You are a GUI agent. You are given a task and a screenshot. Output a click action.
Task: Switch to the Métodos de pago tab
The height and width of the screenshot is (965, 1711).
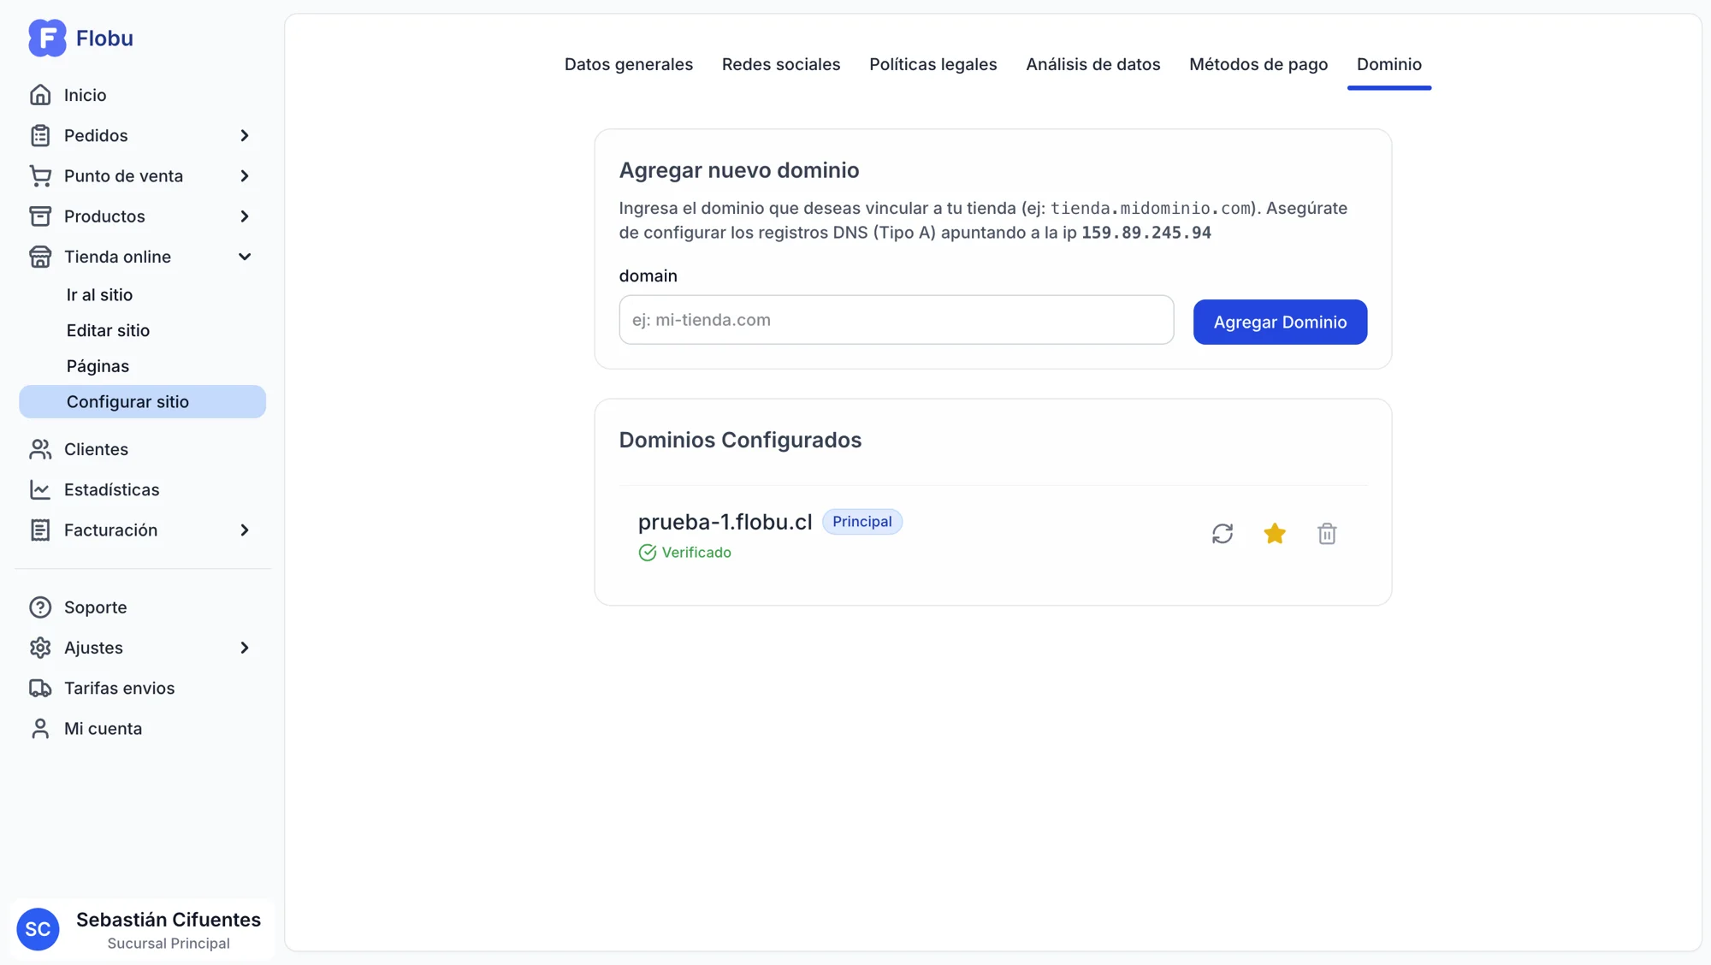pyautogui.click(x=1258, y=64)
